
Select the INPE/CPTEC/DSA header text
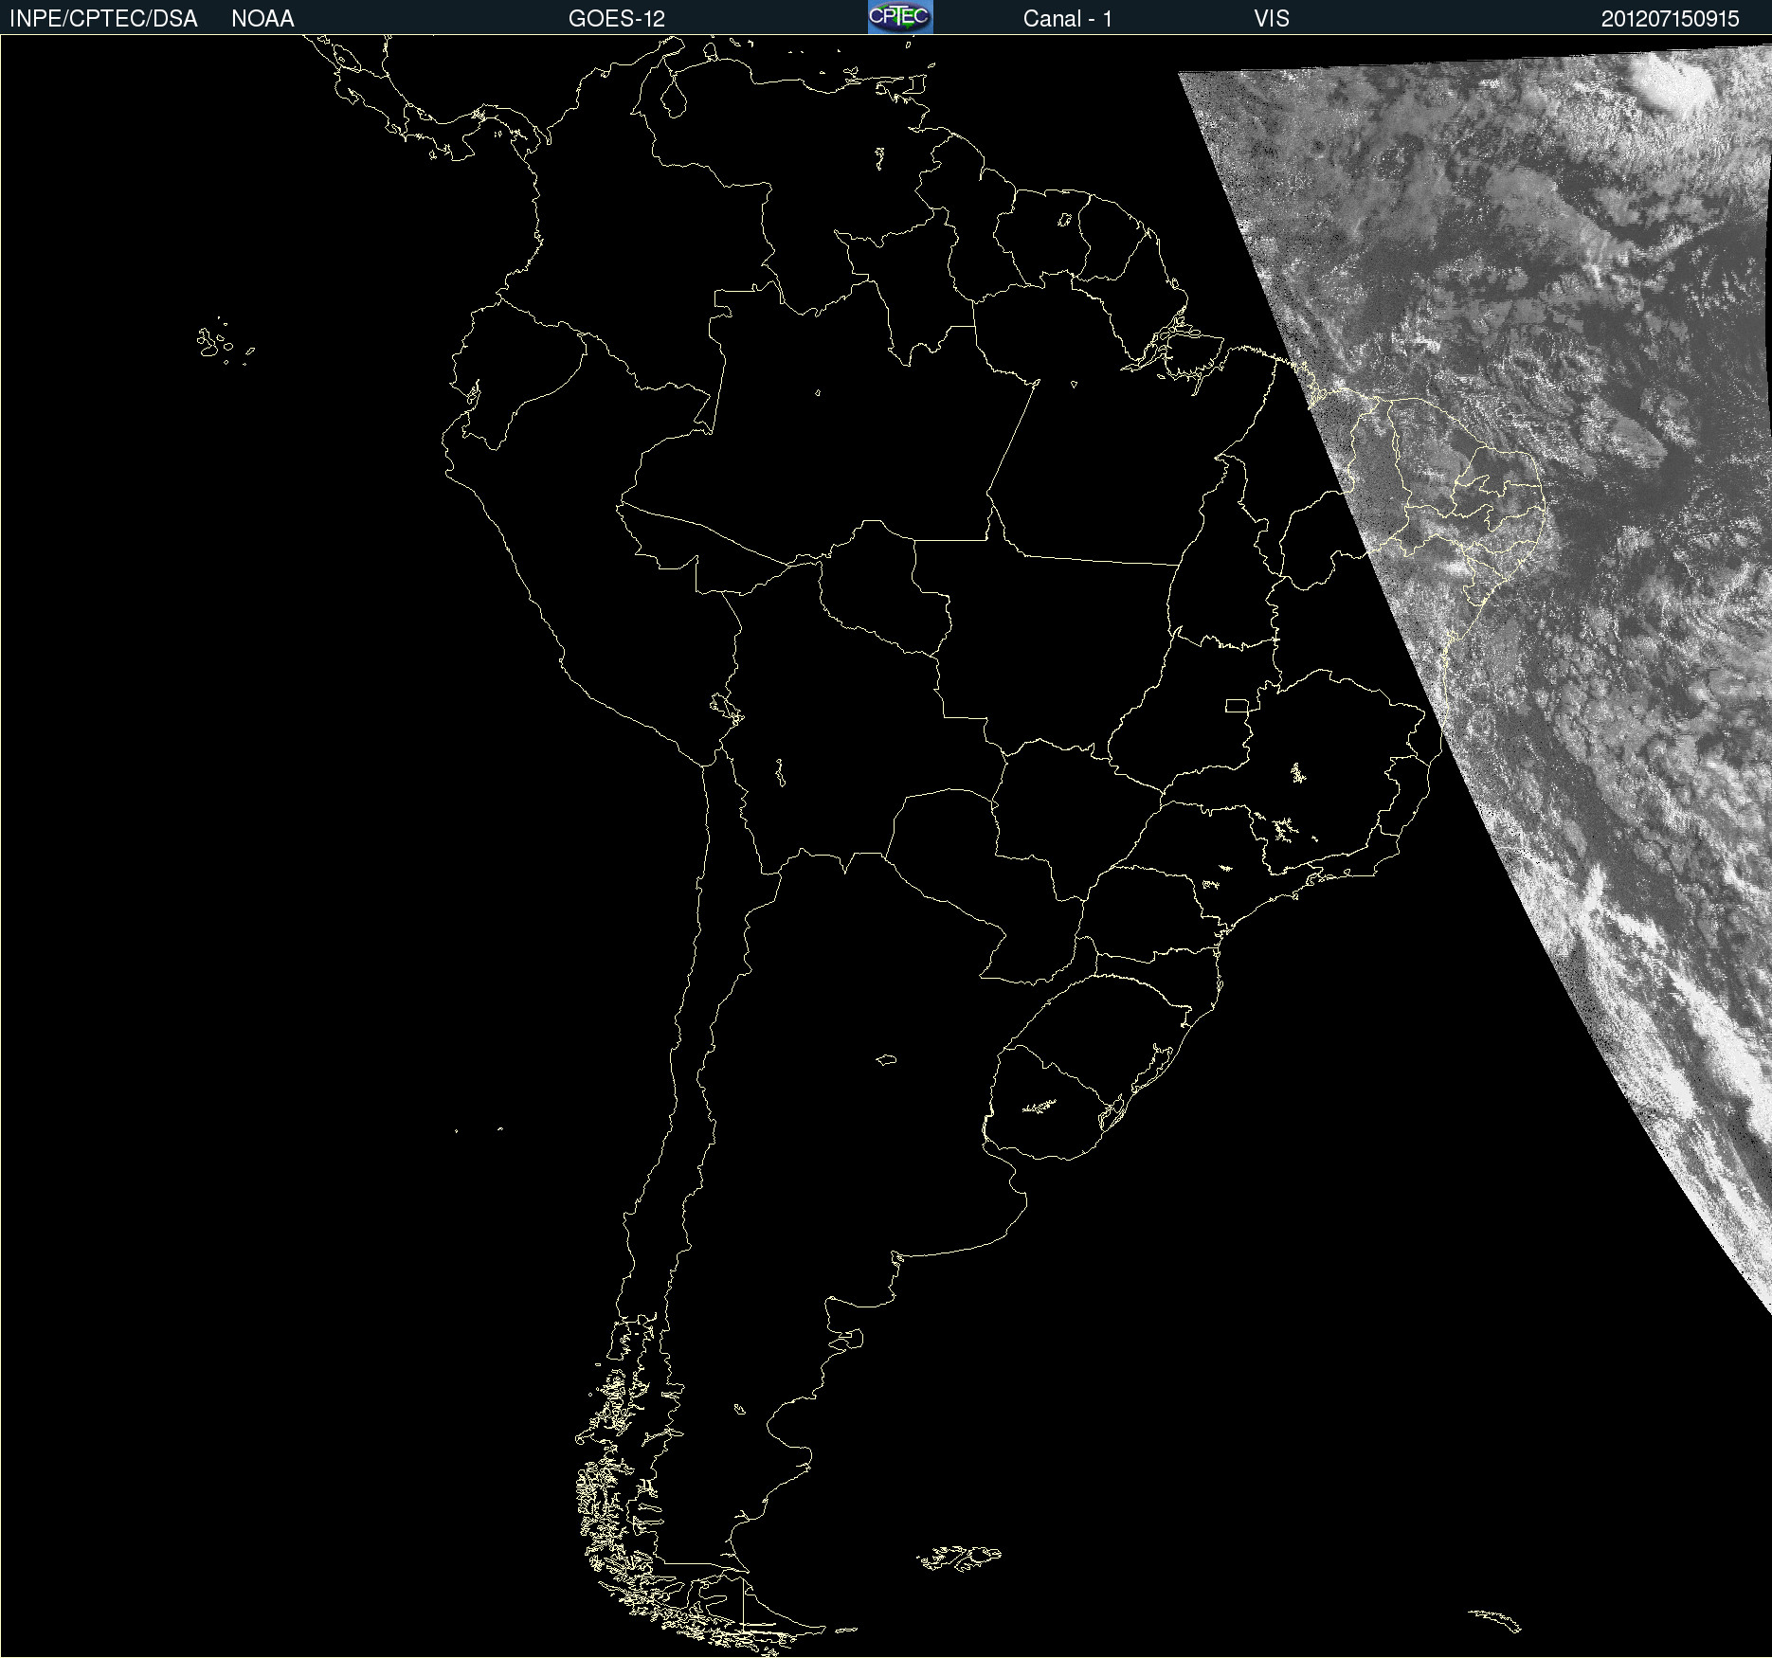coord(103,19)
